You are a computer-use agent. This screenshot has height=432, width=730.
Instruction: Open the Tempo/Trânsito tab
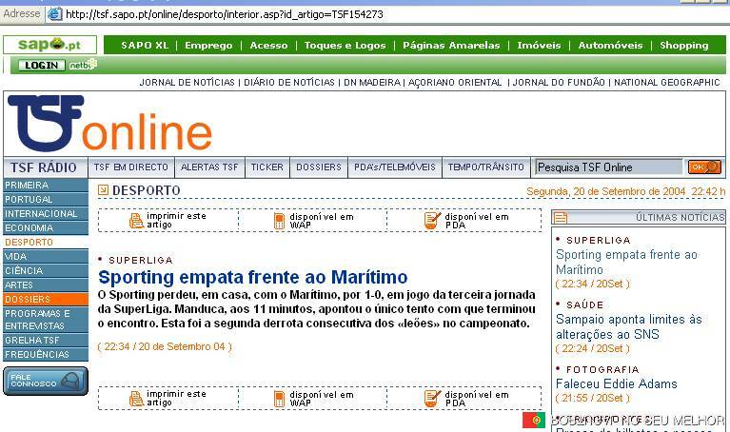tap(485, 167)
